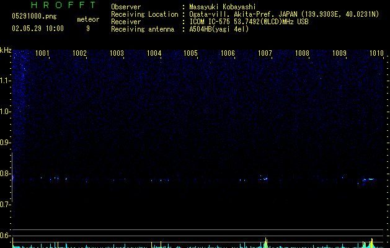
Task: Click the 1.0 frequency axis label
Action: (x=5, y=112)
